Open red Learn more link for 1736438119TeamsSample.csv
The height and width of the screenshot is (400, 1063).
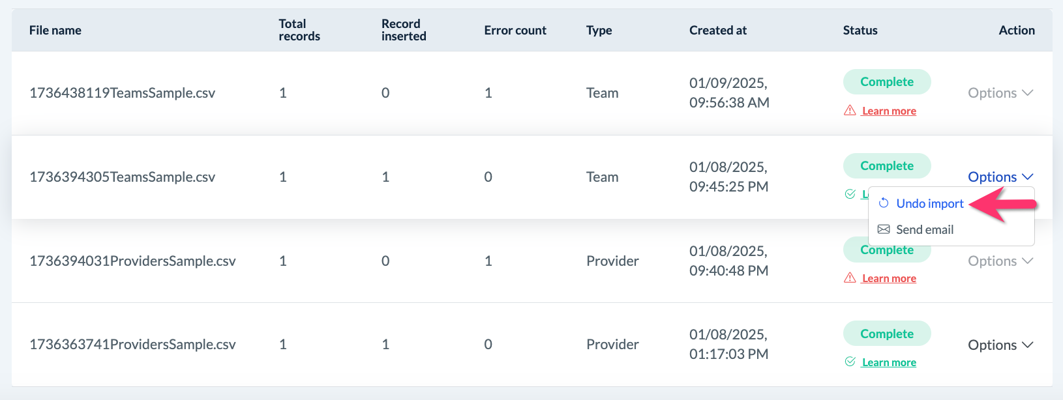tap(889, 111)
